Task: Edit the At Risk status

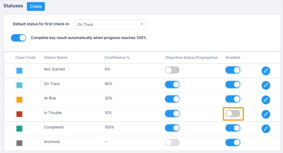Action: click(266, 100)
